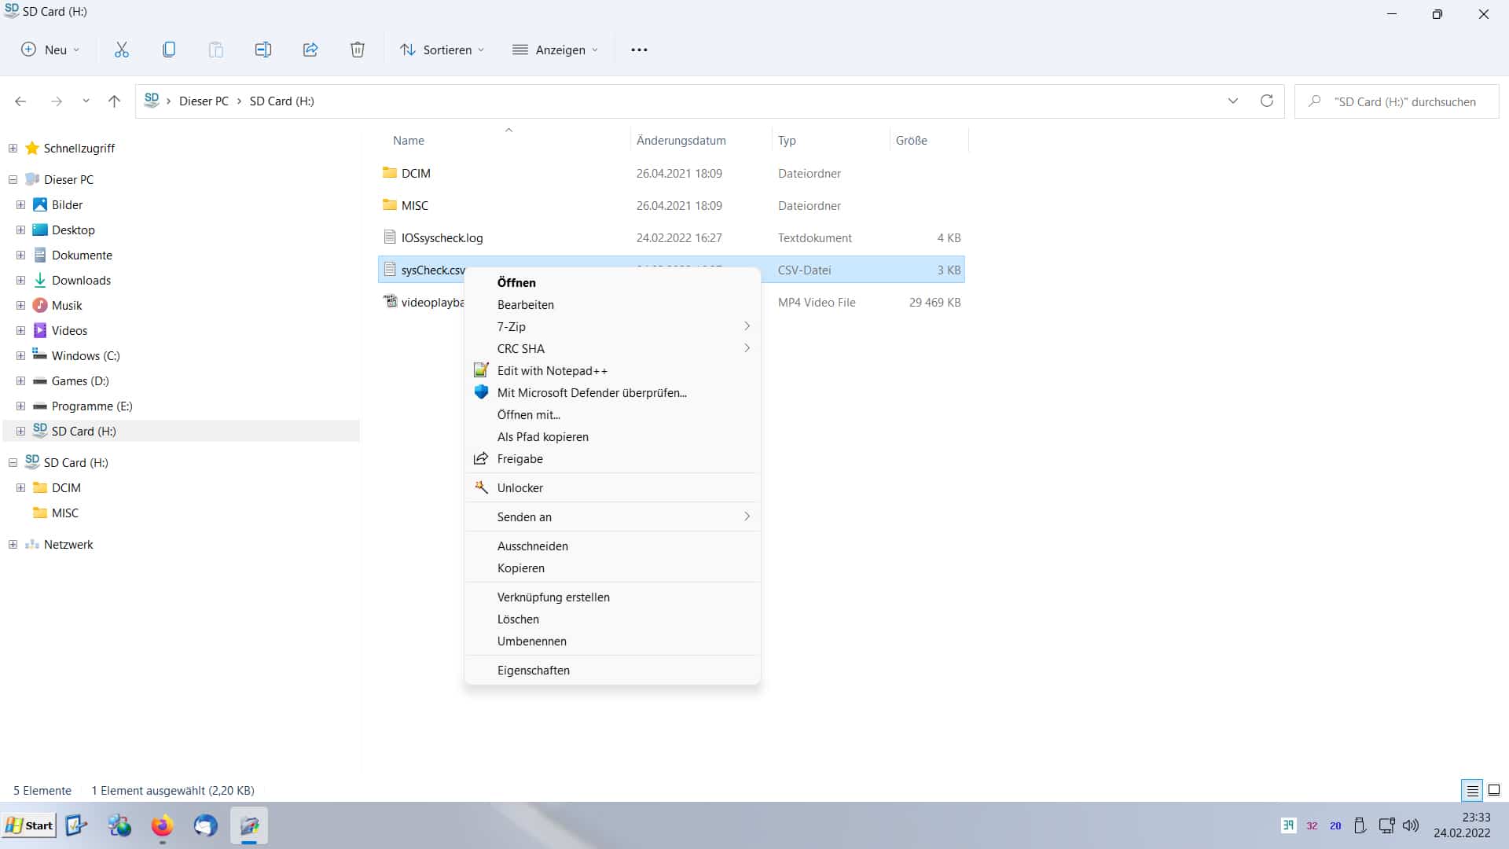Expand the address bar history dropdown
The width and height of the screenshot is (1509, 849).
click(x=1232, y=101)
